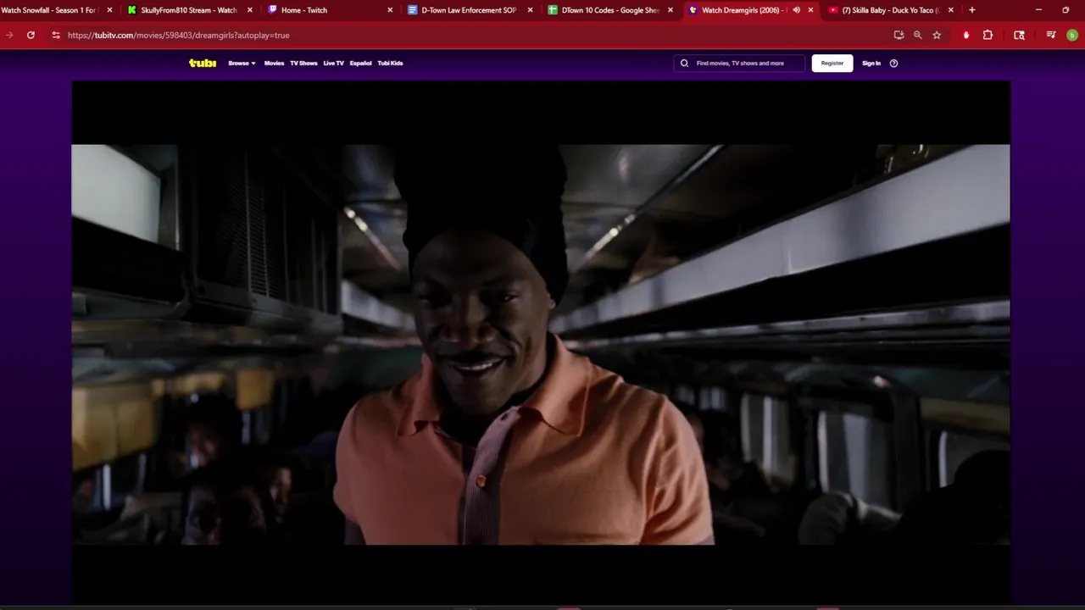Image resolution: width=1085 pixels, height=610 pixels.
Task: Expand the Browse dropdown menu
Action: click(x=242, y=63)
